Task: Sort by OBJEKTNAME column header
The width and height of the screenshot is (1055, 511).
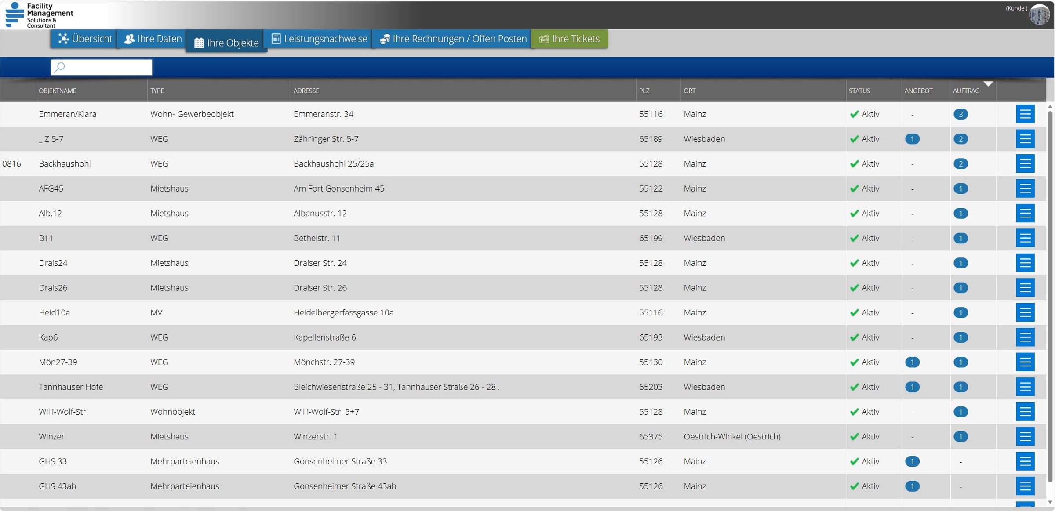Action: (58, 91)
